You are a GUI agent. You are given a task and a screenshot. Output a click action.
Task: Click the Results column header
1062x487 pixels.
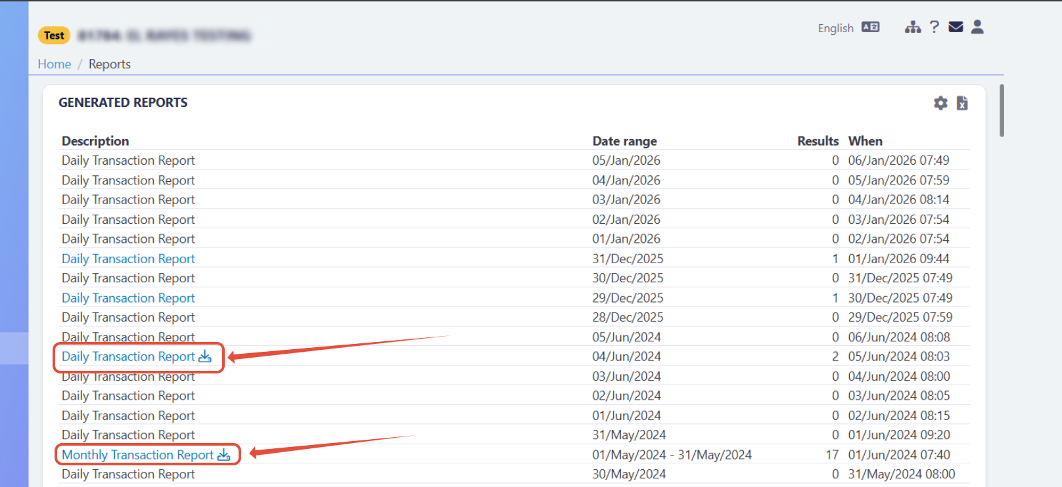coord(818,141)
